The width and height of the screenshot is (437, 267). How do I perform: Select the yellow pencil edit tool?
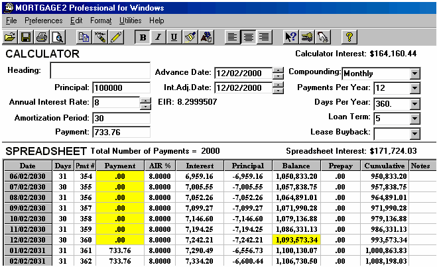(117, 36)
